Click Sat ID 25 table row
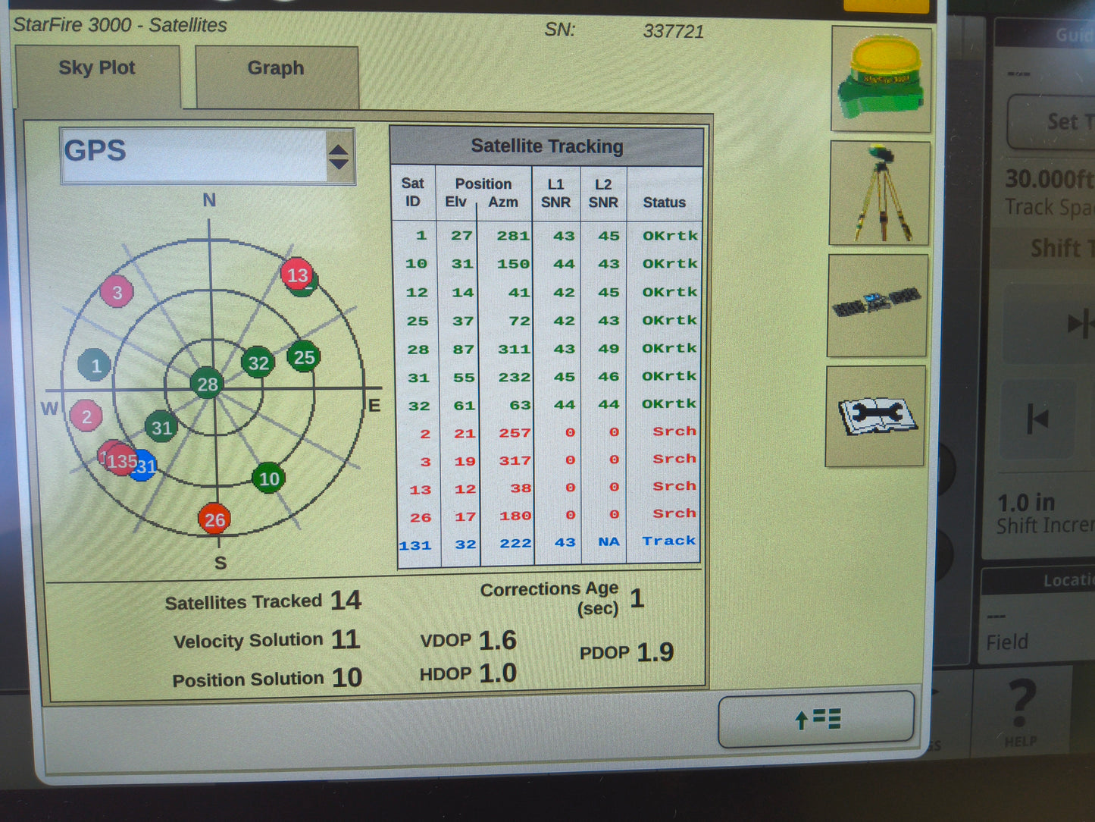 tap(547, 321)
